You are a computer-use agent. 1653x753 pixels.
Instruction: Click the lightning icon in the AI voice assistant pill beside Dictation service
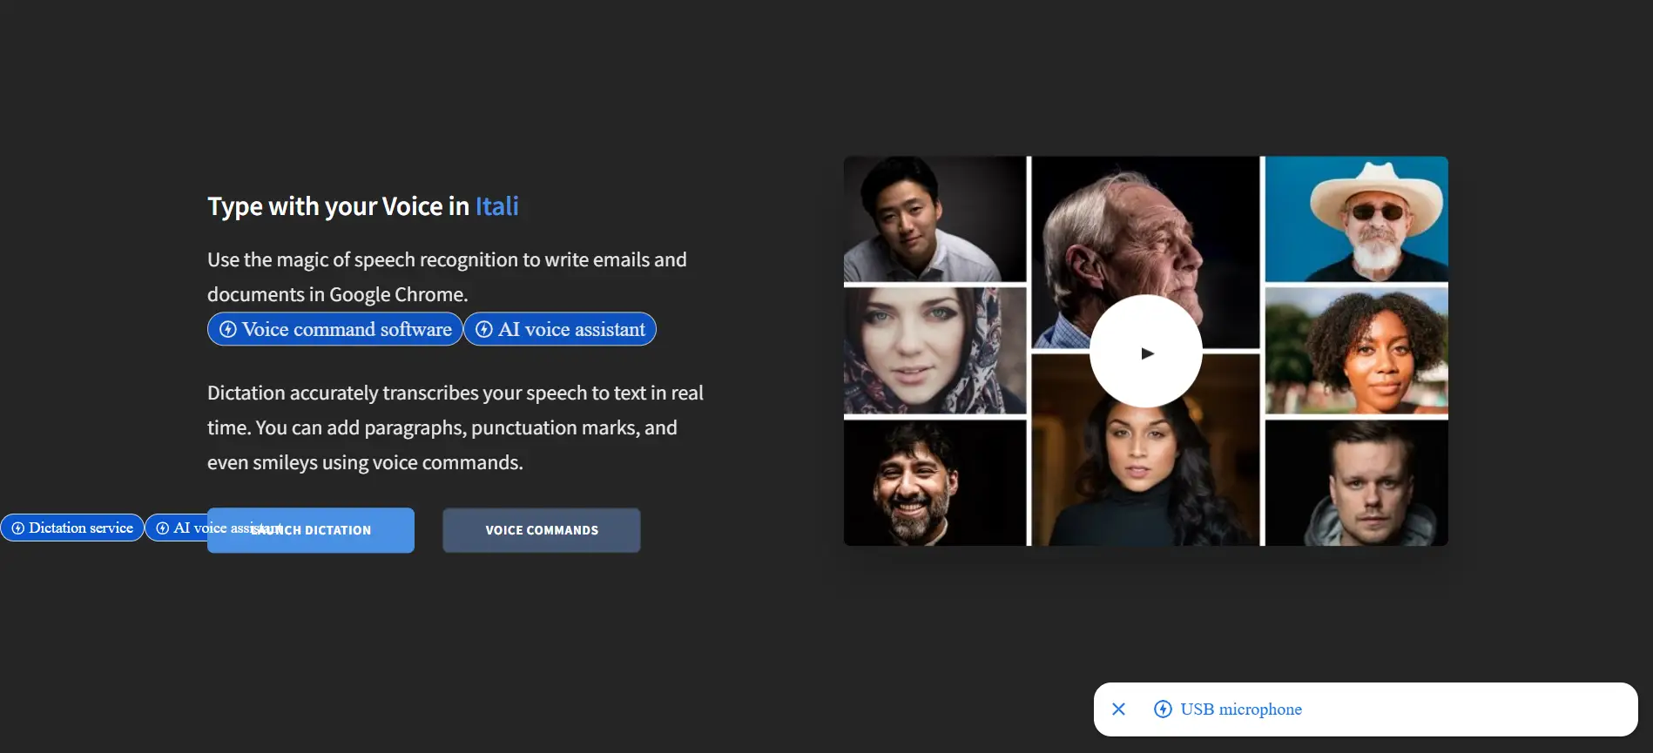coord(162,528)
